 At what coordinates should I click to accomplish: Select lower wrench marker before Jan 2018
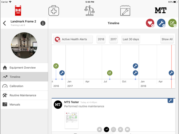(x=136, y=73)
